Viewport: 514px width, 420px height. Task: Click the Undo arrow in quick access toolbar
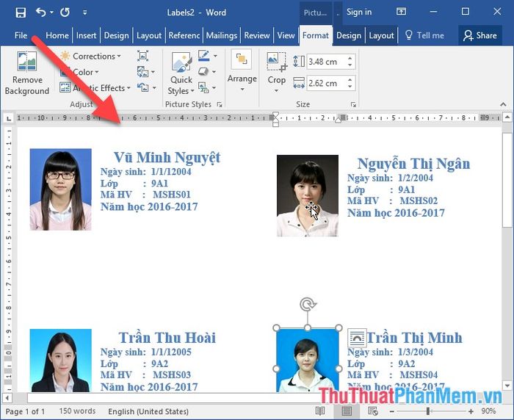click(x=41, y=12)
